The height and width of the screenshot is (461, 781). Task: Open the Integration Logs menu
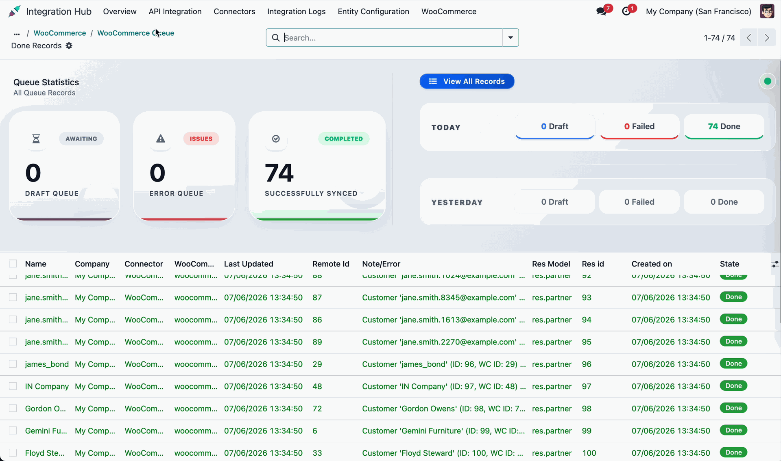pyautogui.click(x=296, y=11)
